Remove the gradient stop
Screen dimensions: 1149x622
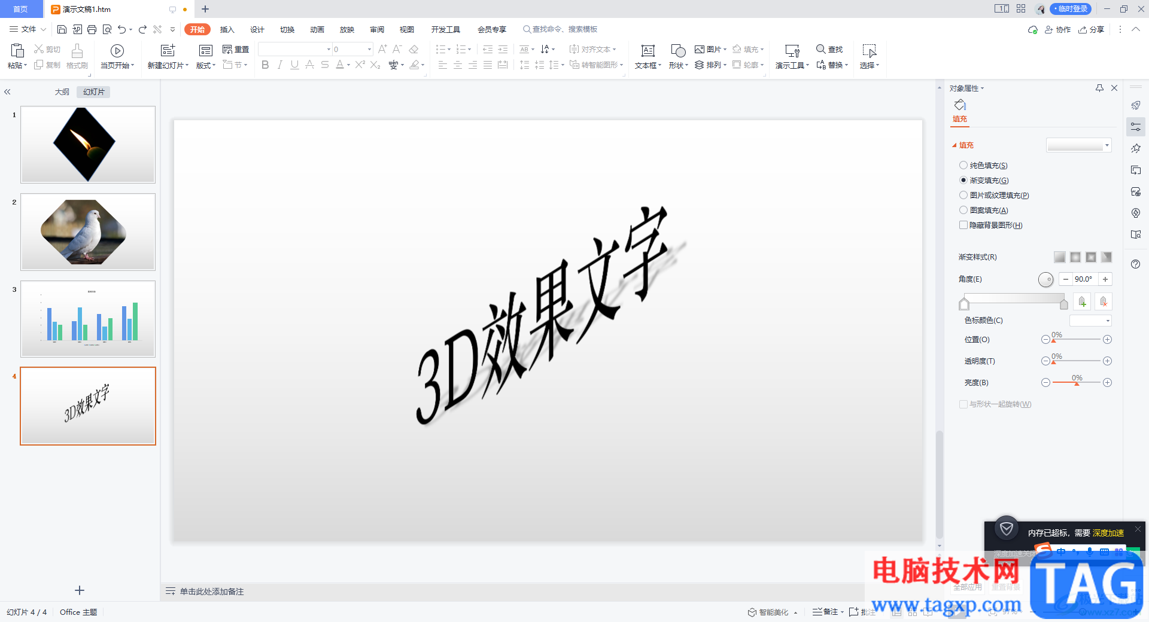pyautogui.click(x=1104, y=302)
